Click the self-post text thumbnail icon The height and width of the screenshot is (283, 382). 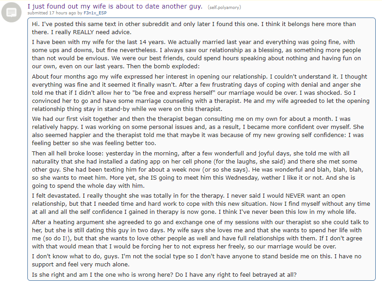pyautogui.click(x=12, y=12)
